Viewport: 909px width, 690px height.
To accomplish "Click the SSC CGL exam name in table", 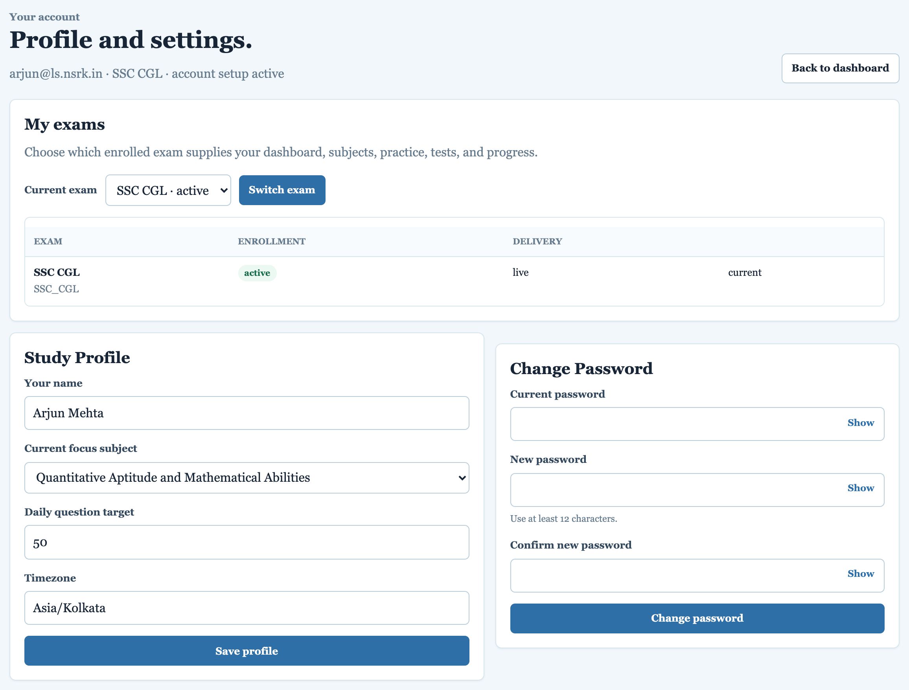I will 57,272.
